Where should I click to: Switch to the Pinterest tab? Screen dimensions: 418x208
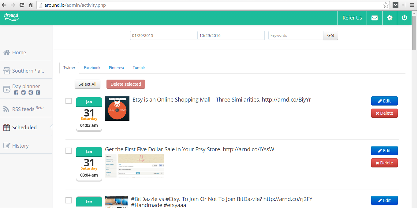click(117, 68)
